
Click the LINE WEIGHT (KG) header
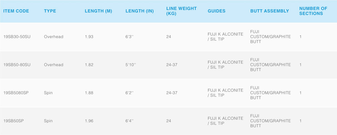click(181, 11)
